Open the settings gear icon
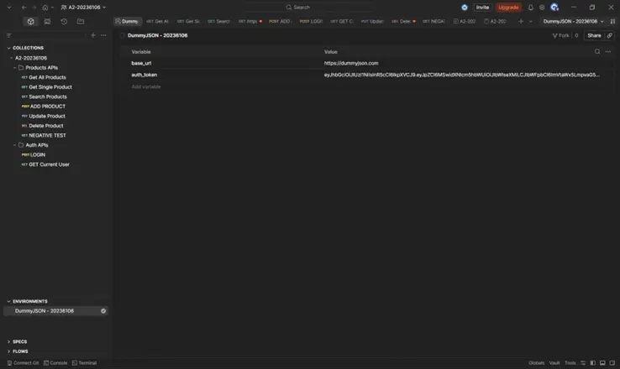This screenshot has width=620, height=369. [542, 8]
